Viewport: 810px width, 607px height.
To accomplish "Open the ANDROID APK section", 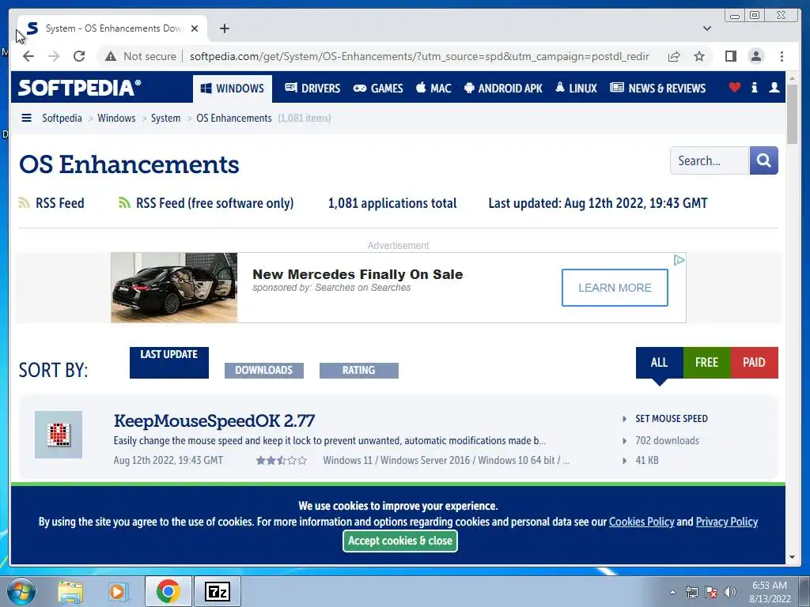I will (x=503, y=89).
